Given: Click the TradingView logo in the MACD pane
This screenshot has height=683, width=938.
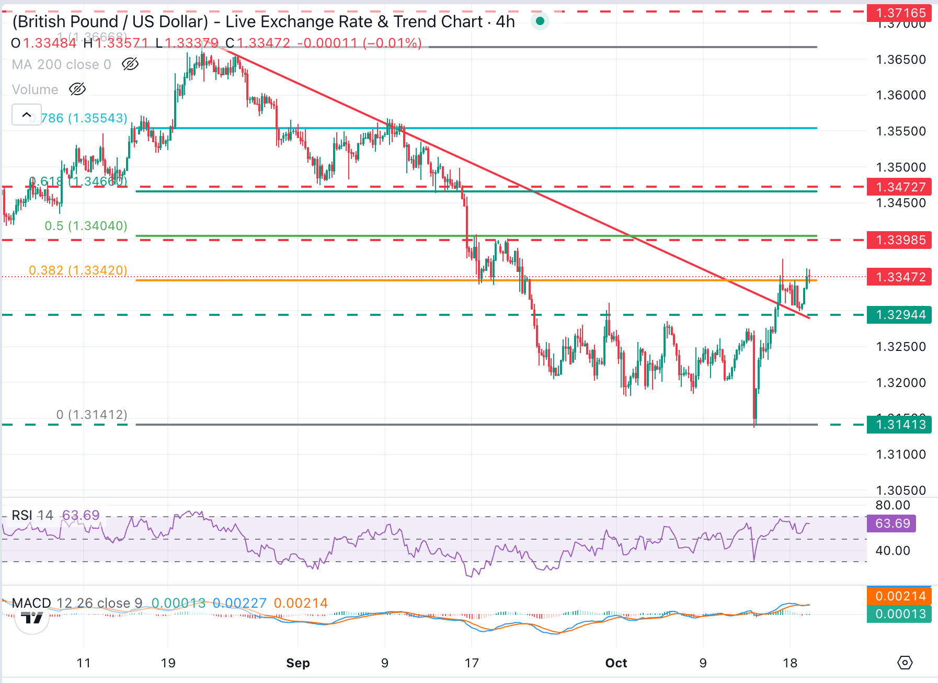Looking at the screenshot, I should coord(32,618).
